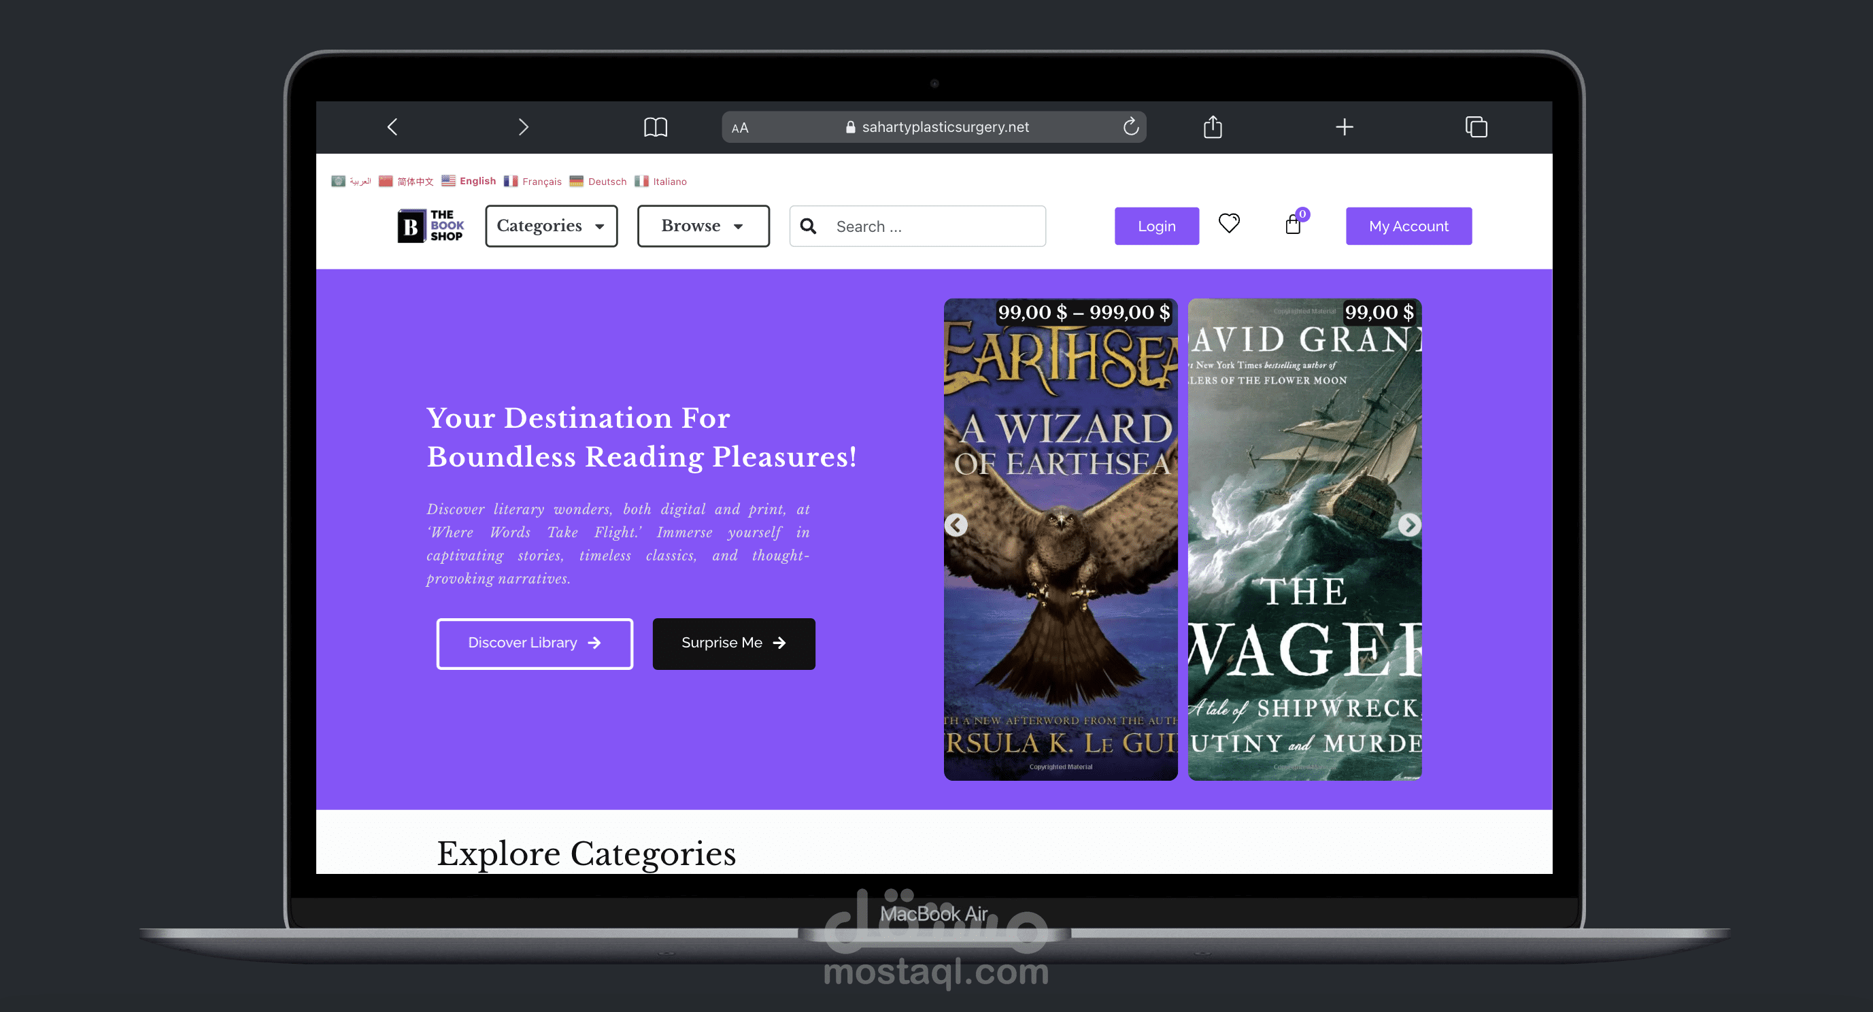
Task: Click the Login button
Action: pos(1156,226)
